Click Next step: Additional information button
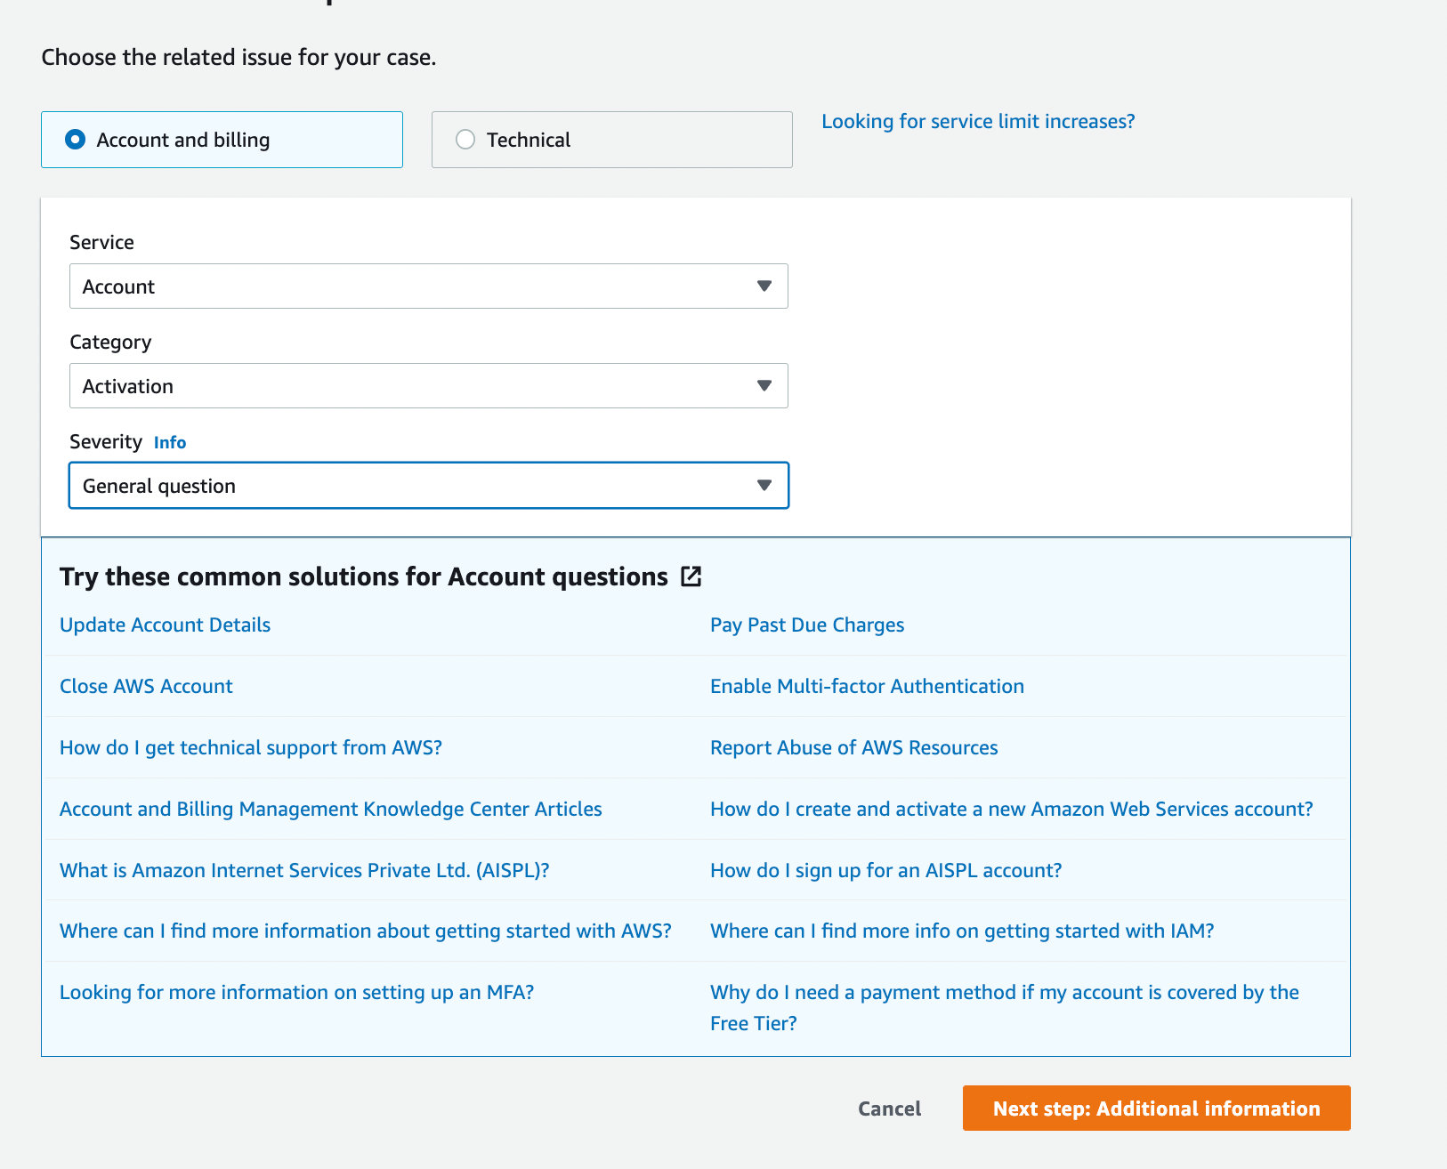Screen dimensions: 1447x1169 coord(1157,1109)
